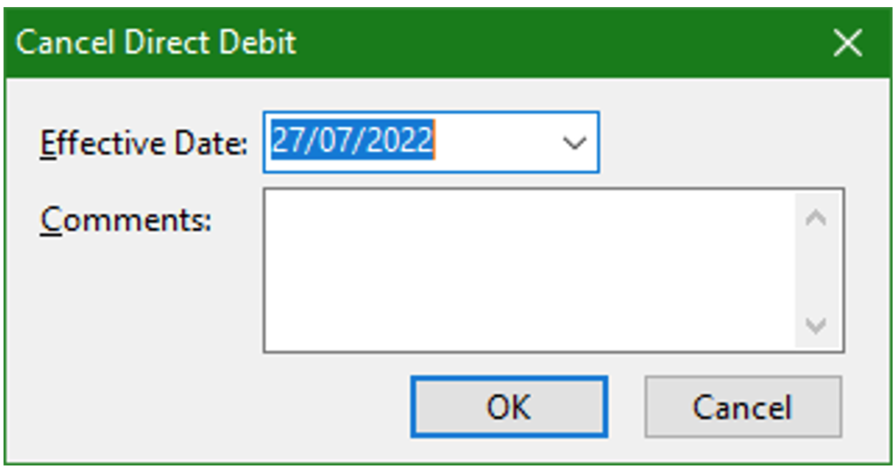The width and height of the screenshot is (894, 469).
Task: Click the Comments label
Action: click(x=125, y=220)
